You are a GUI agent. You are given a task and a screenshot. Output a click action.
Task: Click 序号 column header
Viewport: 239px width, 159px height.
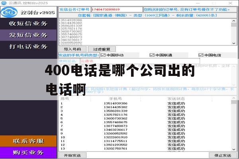click(65, 99)
